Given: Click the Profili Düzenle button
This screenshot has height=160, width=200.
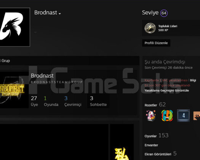Looking at the screenshot, I should click(x=156, y=43).
